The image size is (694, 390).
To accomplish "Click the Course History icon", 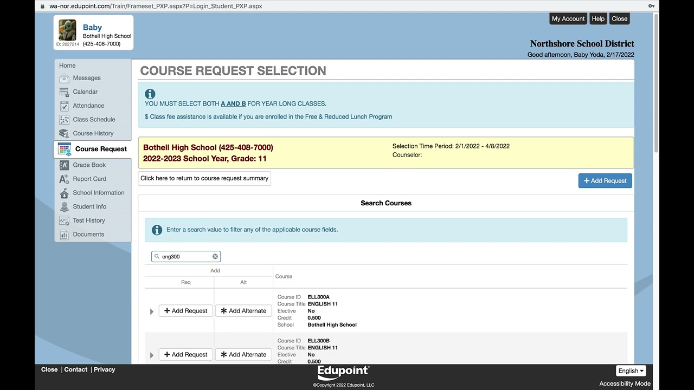I will 64,133.
